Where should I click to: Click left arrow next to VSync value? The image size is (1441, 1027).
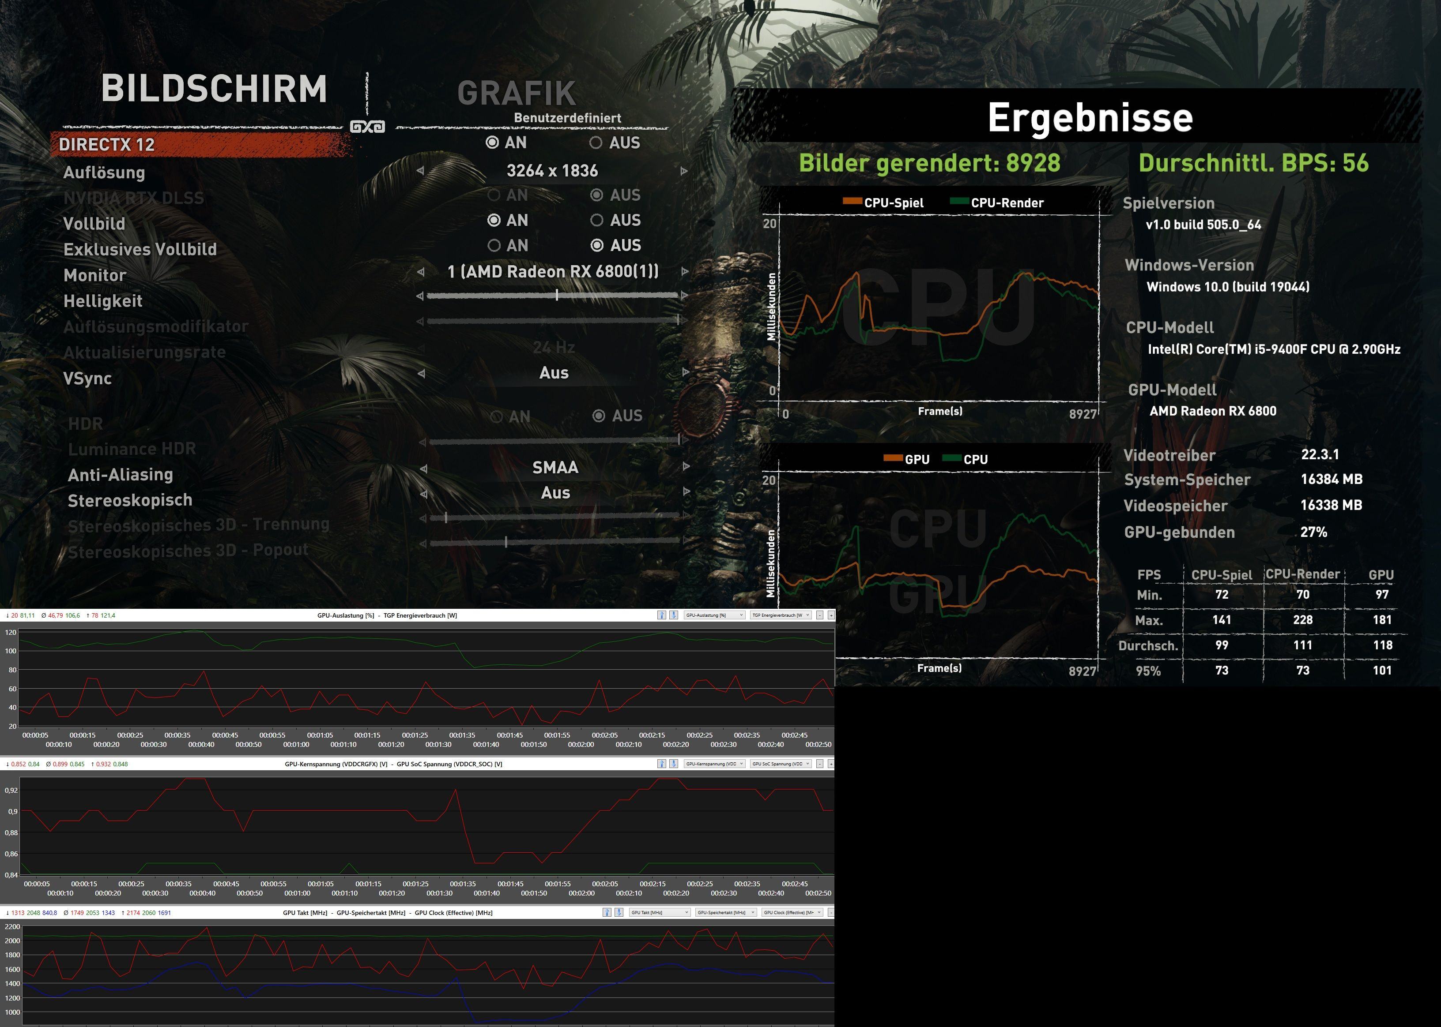(422, 373)
